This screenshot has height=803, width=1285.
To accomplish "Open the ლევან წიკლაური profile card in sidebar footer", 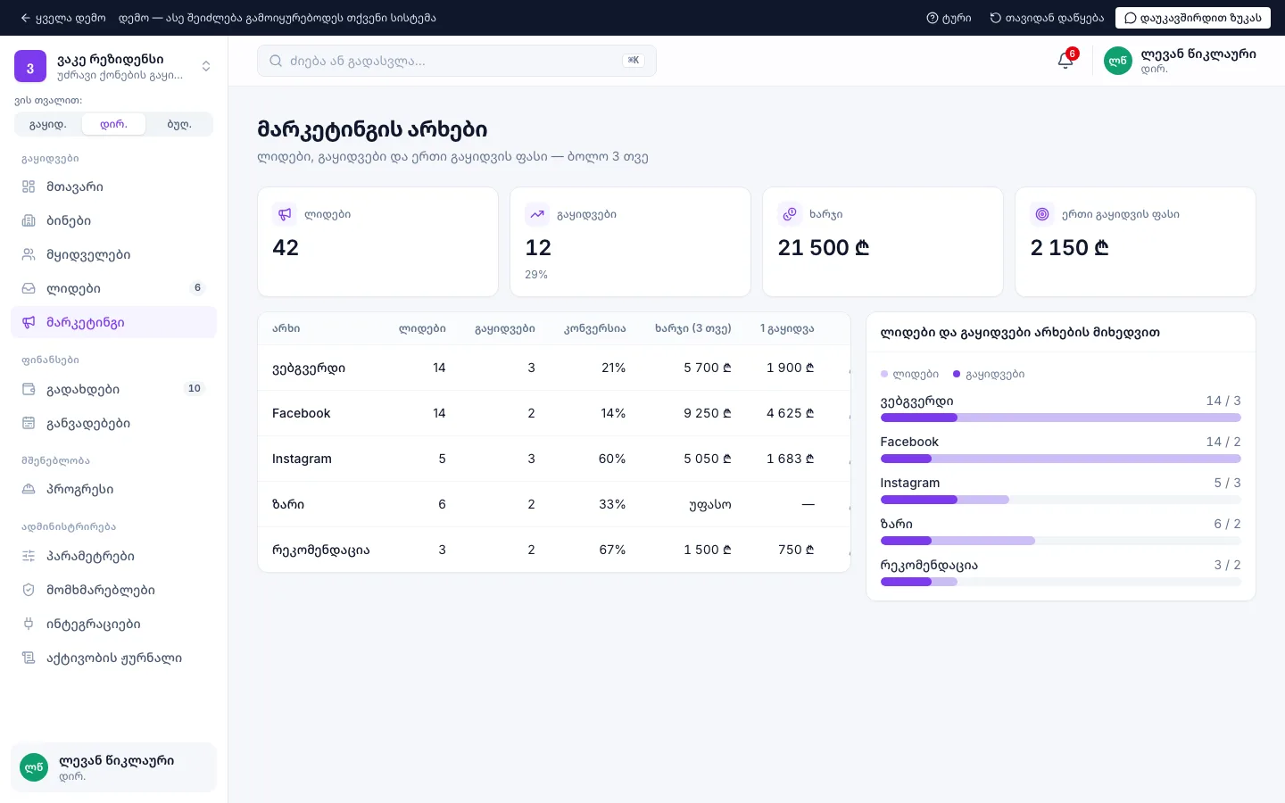I will tap(113, 767).
